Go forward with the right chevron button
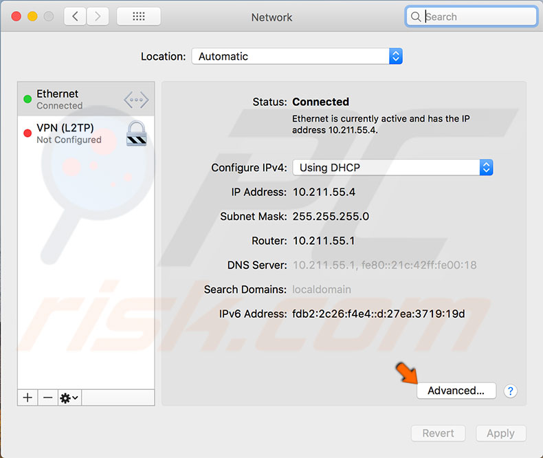 [98, 17]
